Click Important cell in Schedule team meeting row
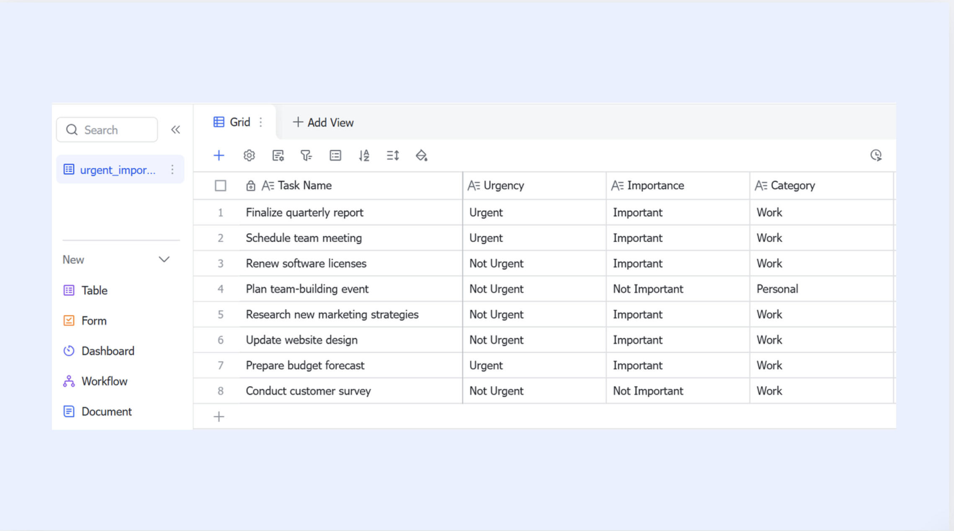 click(678, 238)
